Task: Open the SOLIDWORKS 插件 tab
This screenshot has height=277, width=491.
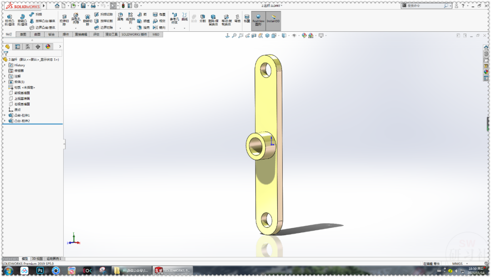Action: point(135,35)
